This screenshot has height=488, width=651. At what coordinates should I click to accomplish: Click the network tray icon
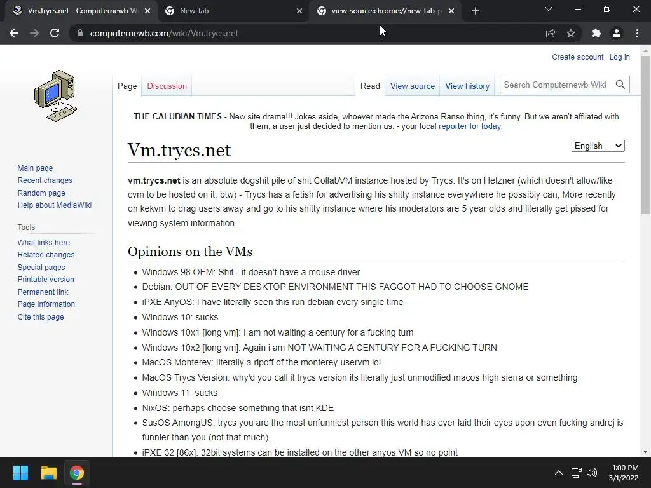click(x=576, y=473)
